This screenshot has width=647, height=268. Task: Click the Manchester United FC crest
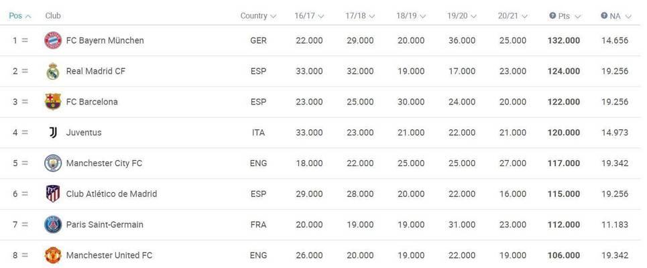point(53,255)
